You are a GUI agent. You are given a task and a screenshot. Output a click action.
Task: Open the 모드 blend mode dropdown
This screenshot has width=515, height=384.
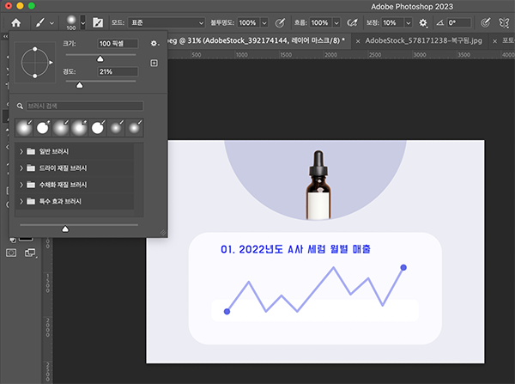165,21
